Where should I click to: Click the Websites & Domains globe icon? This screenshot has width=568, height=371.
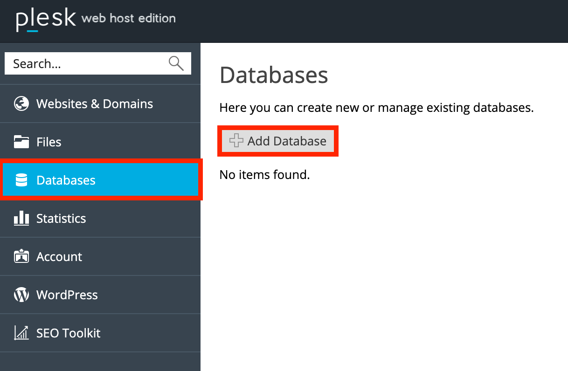(x=21, y=103)
